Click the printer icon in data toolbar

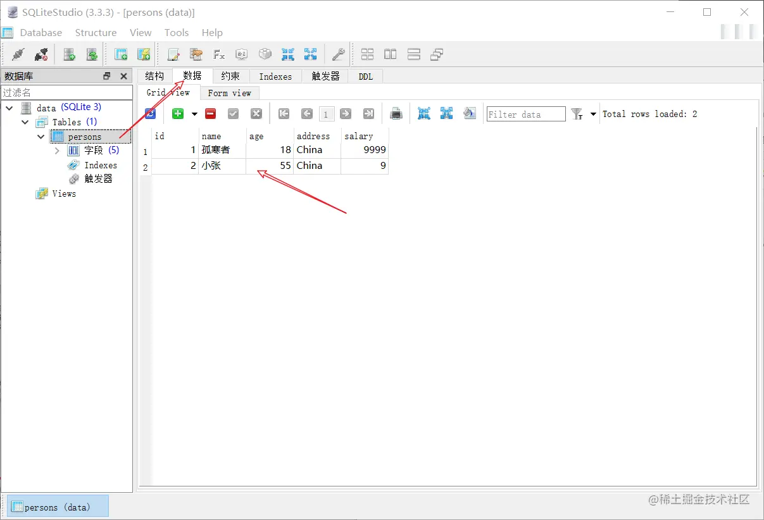(396, 114)
